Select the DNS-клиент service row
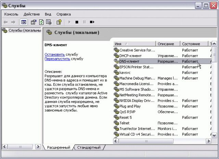Image resolution: width=219 pixels, height=159 pixels. click(162, 61)
